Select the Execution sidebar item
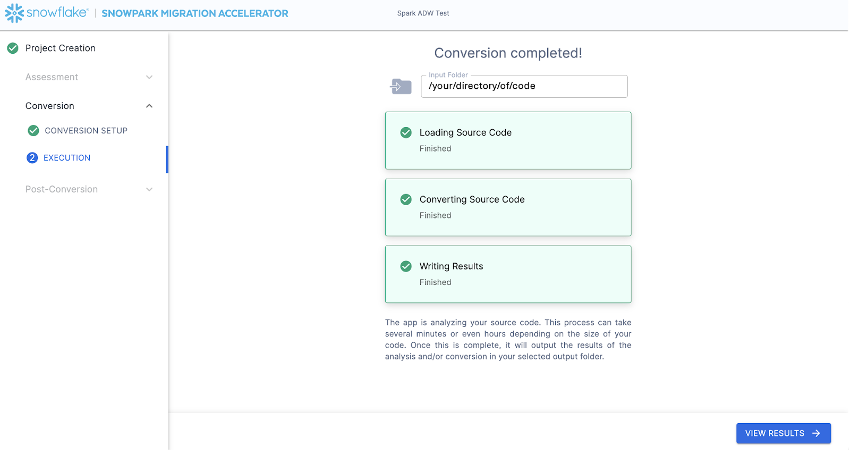Screen dimensions: 850x454 coord(67,158)
